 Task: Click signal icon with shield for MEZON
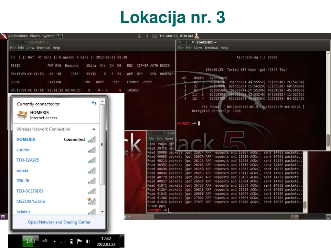(91, 201)
